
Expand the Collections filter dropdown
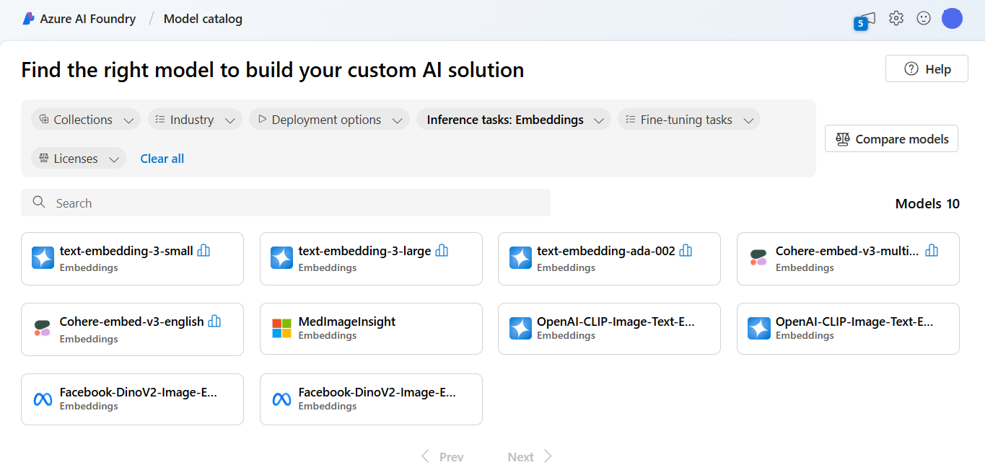(x=85, y=120)
